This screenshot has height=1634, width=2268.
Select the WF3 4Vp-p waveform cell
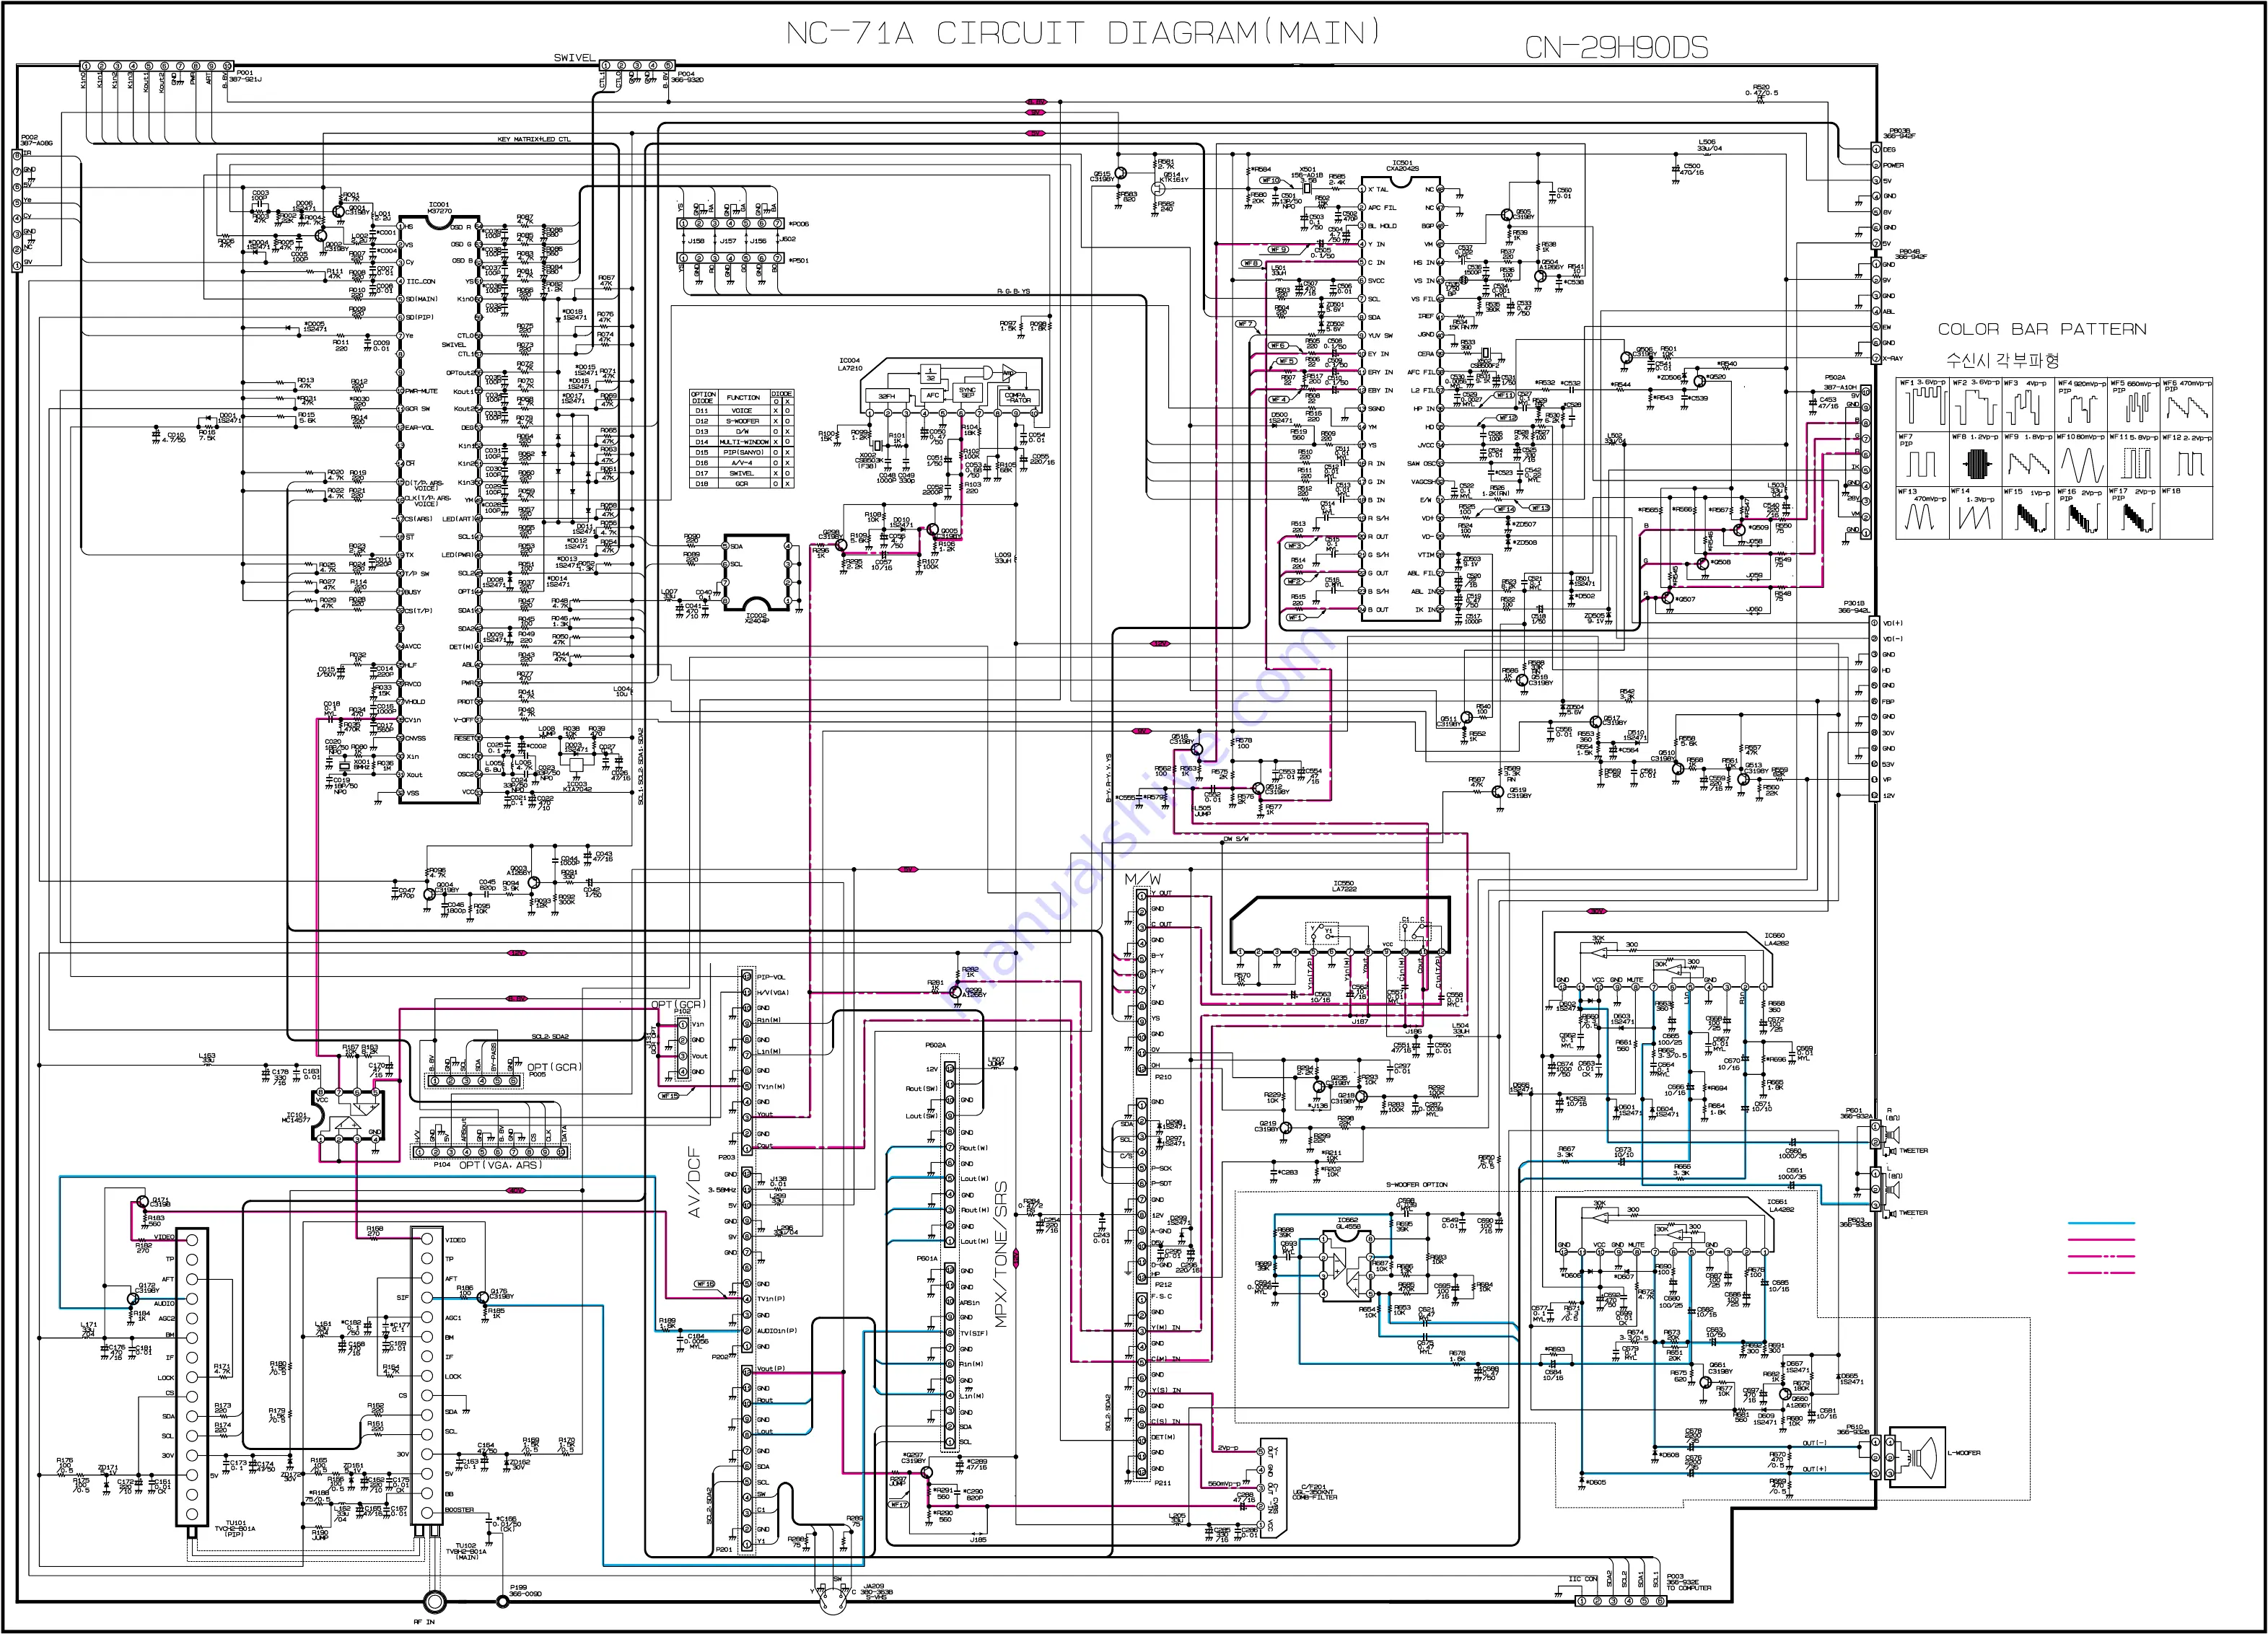coord(2028,405)
